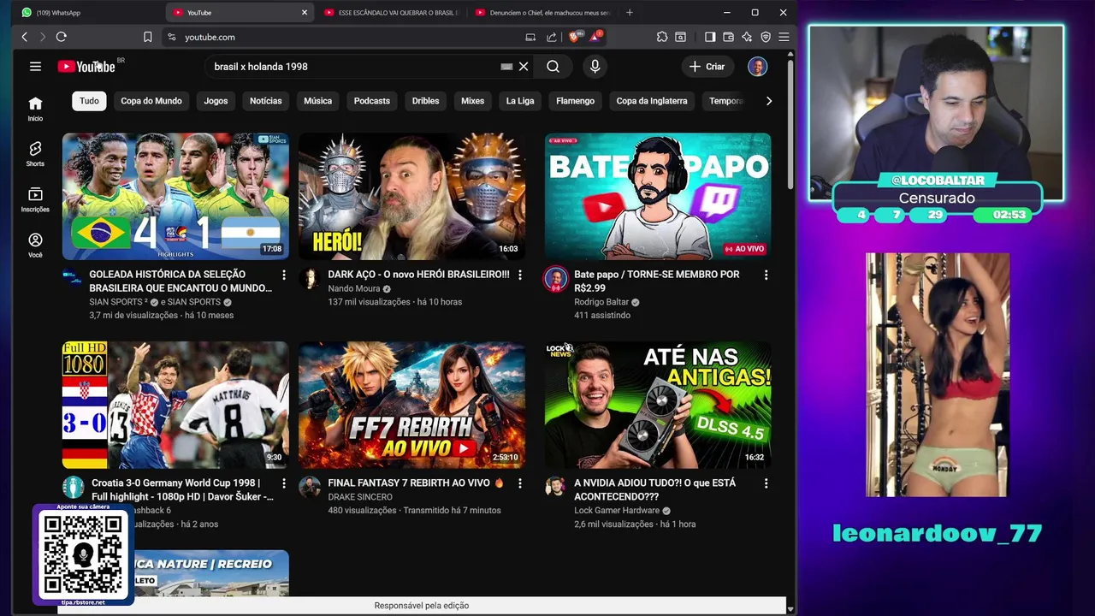Clear the YouTube search query with X
The height and width of the screenshot is (616, 1095).
pos(524,67)
